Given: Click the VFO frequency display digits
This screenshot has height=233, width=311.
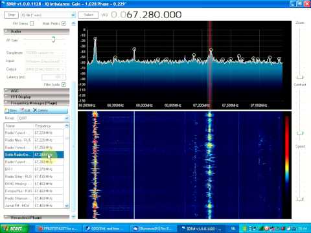Looking at the screenshot, I should [x=146, y=15].
